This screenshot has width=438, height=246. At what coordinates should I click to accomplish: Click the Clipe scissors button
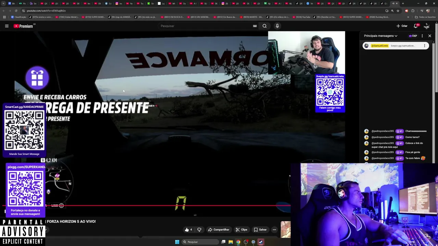[241, 230]
